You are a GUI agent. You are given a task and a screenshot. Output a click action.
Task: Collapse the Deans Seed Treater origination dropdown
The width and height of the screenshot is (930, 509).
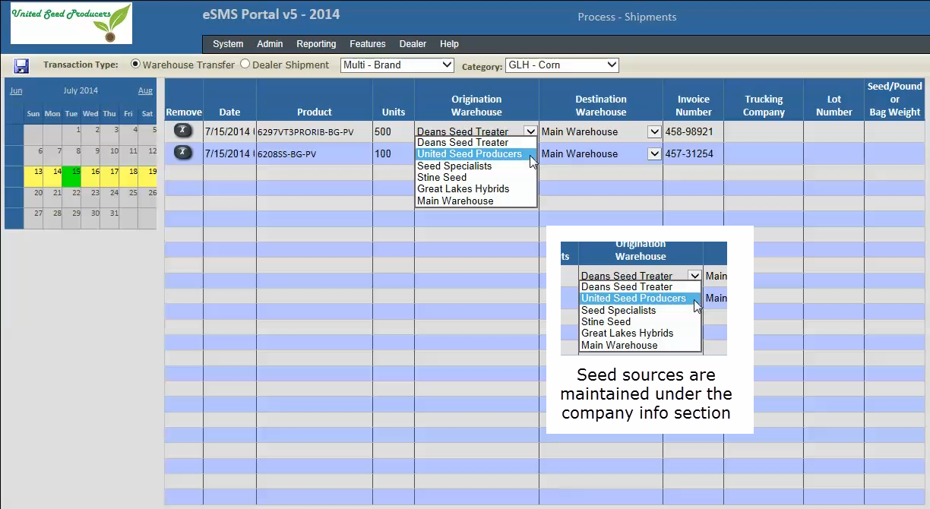(x=530, y=131)
